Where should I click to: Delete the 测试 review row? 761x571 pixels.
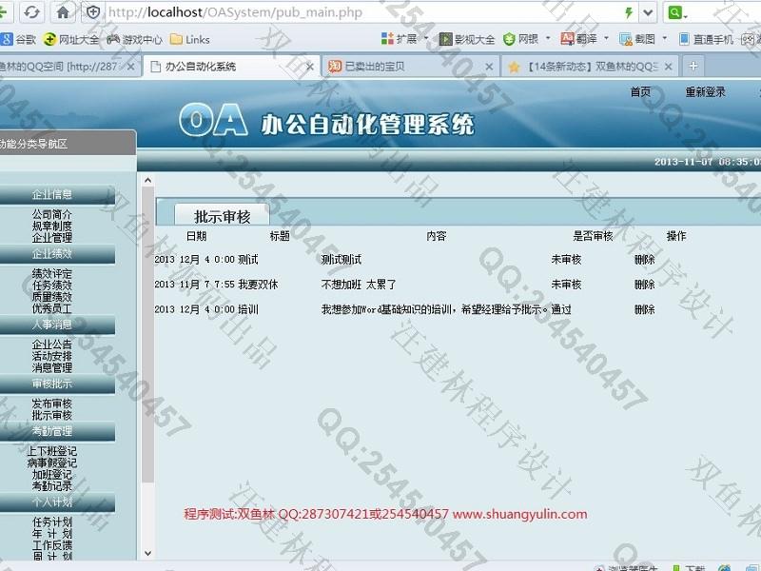coord(645,260)
